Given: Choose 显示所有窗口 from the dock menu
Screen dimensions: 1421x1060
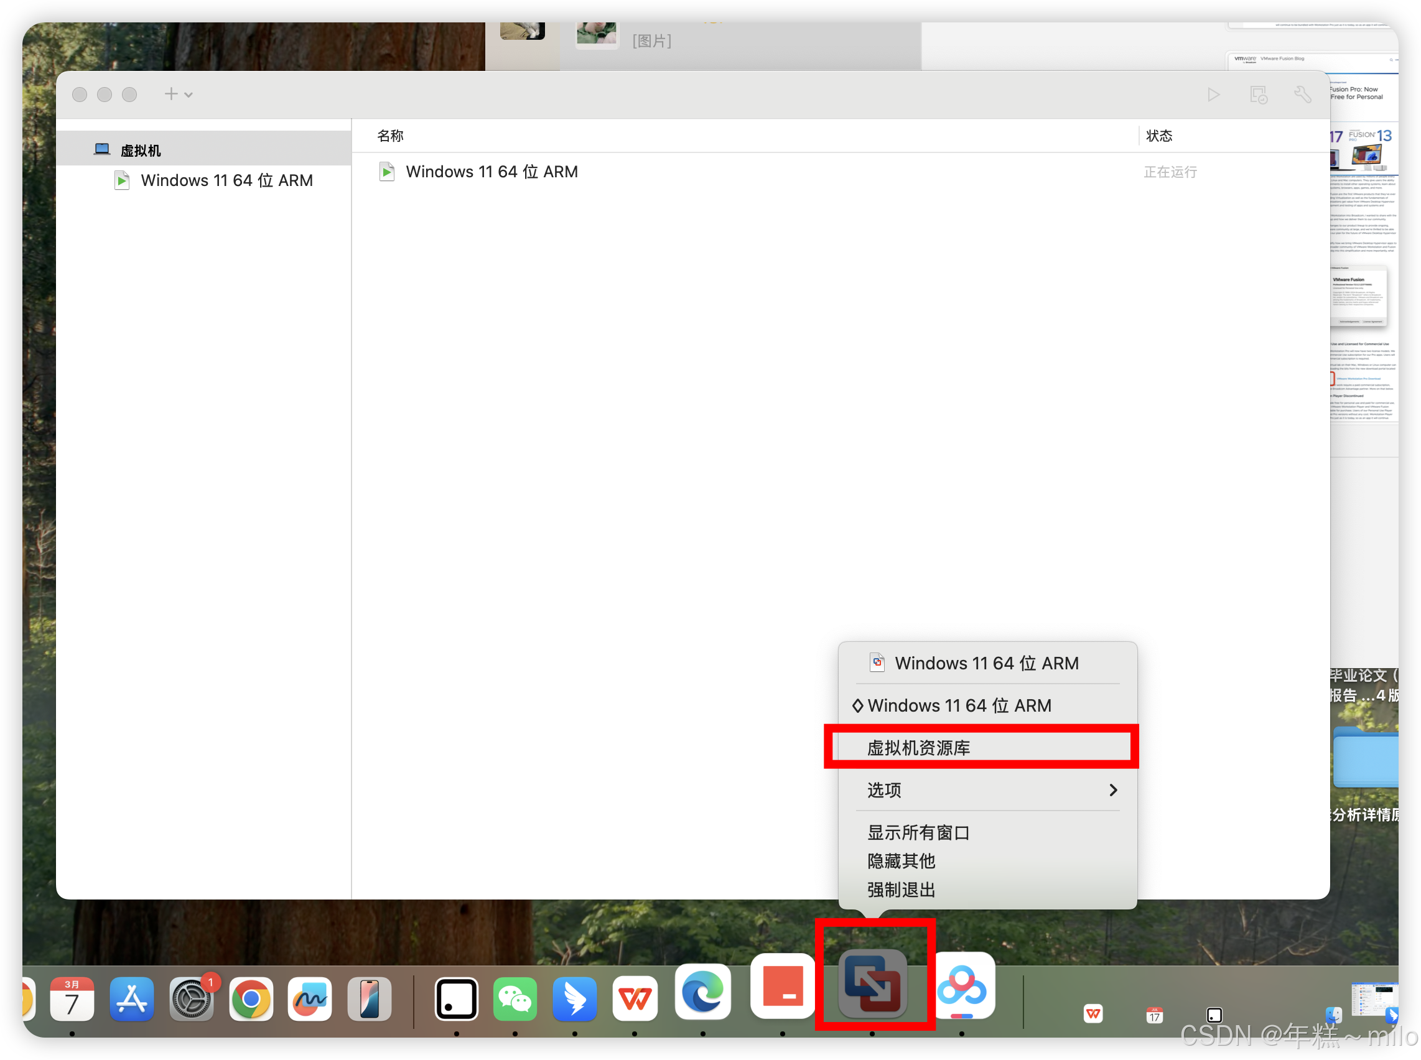Looking at the screenshot, I should pos(918,832).
